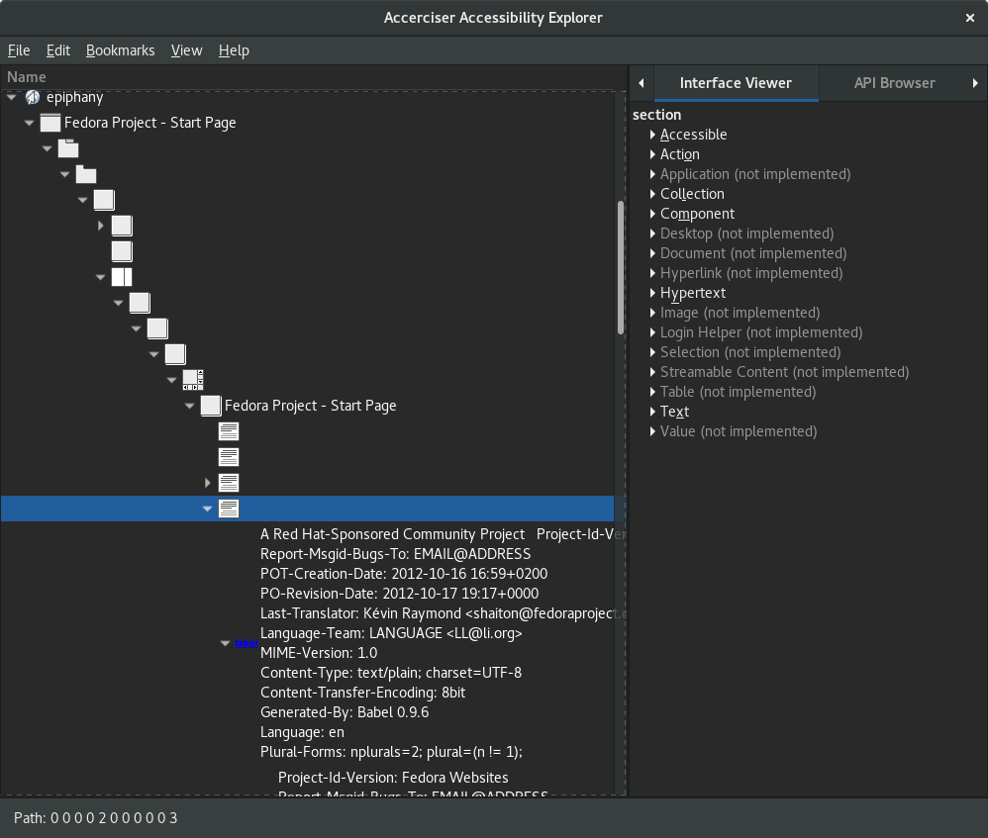Image resolution: width=988 pixels, height=838 pixels.
Task: Click the "Generated-By: Babel 0.9.6" line
Action: 345,712
